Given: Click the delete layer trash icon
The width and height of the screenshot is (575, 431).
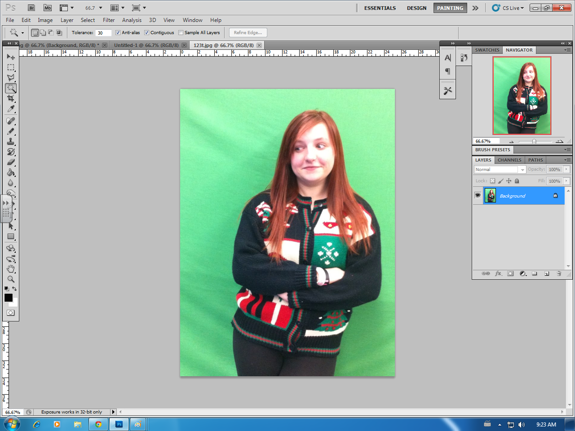Looking at the screenshot, I should point(559,273).
